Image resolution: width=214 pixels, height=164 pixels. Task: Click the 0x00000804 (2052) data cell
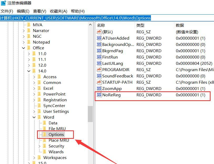(x=194, y=63)
